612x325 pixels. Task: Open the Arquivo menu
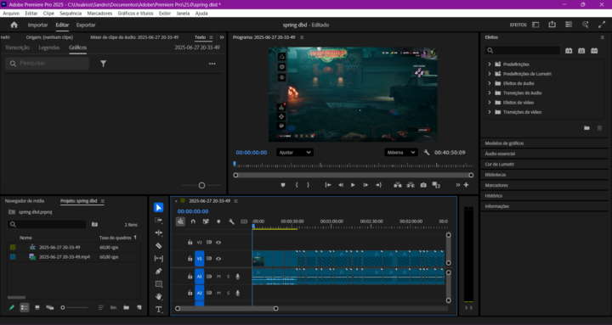[x=11, y=14]
